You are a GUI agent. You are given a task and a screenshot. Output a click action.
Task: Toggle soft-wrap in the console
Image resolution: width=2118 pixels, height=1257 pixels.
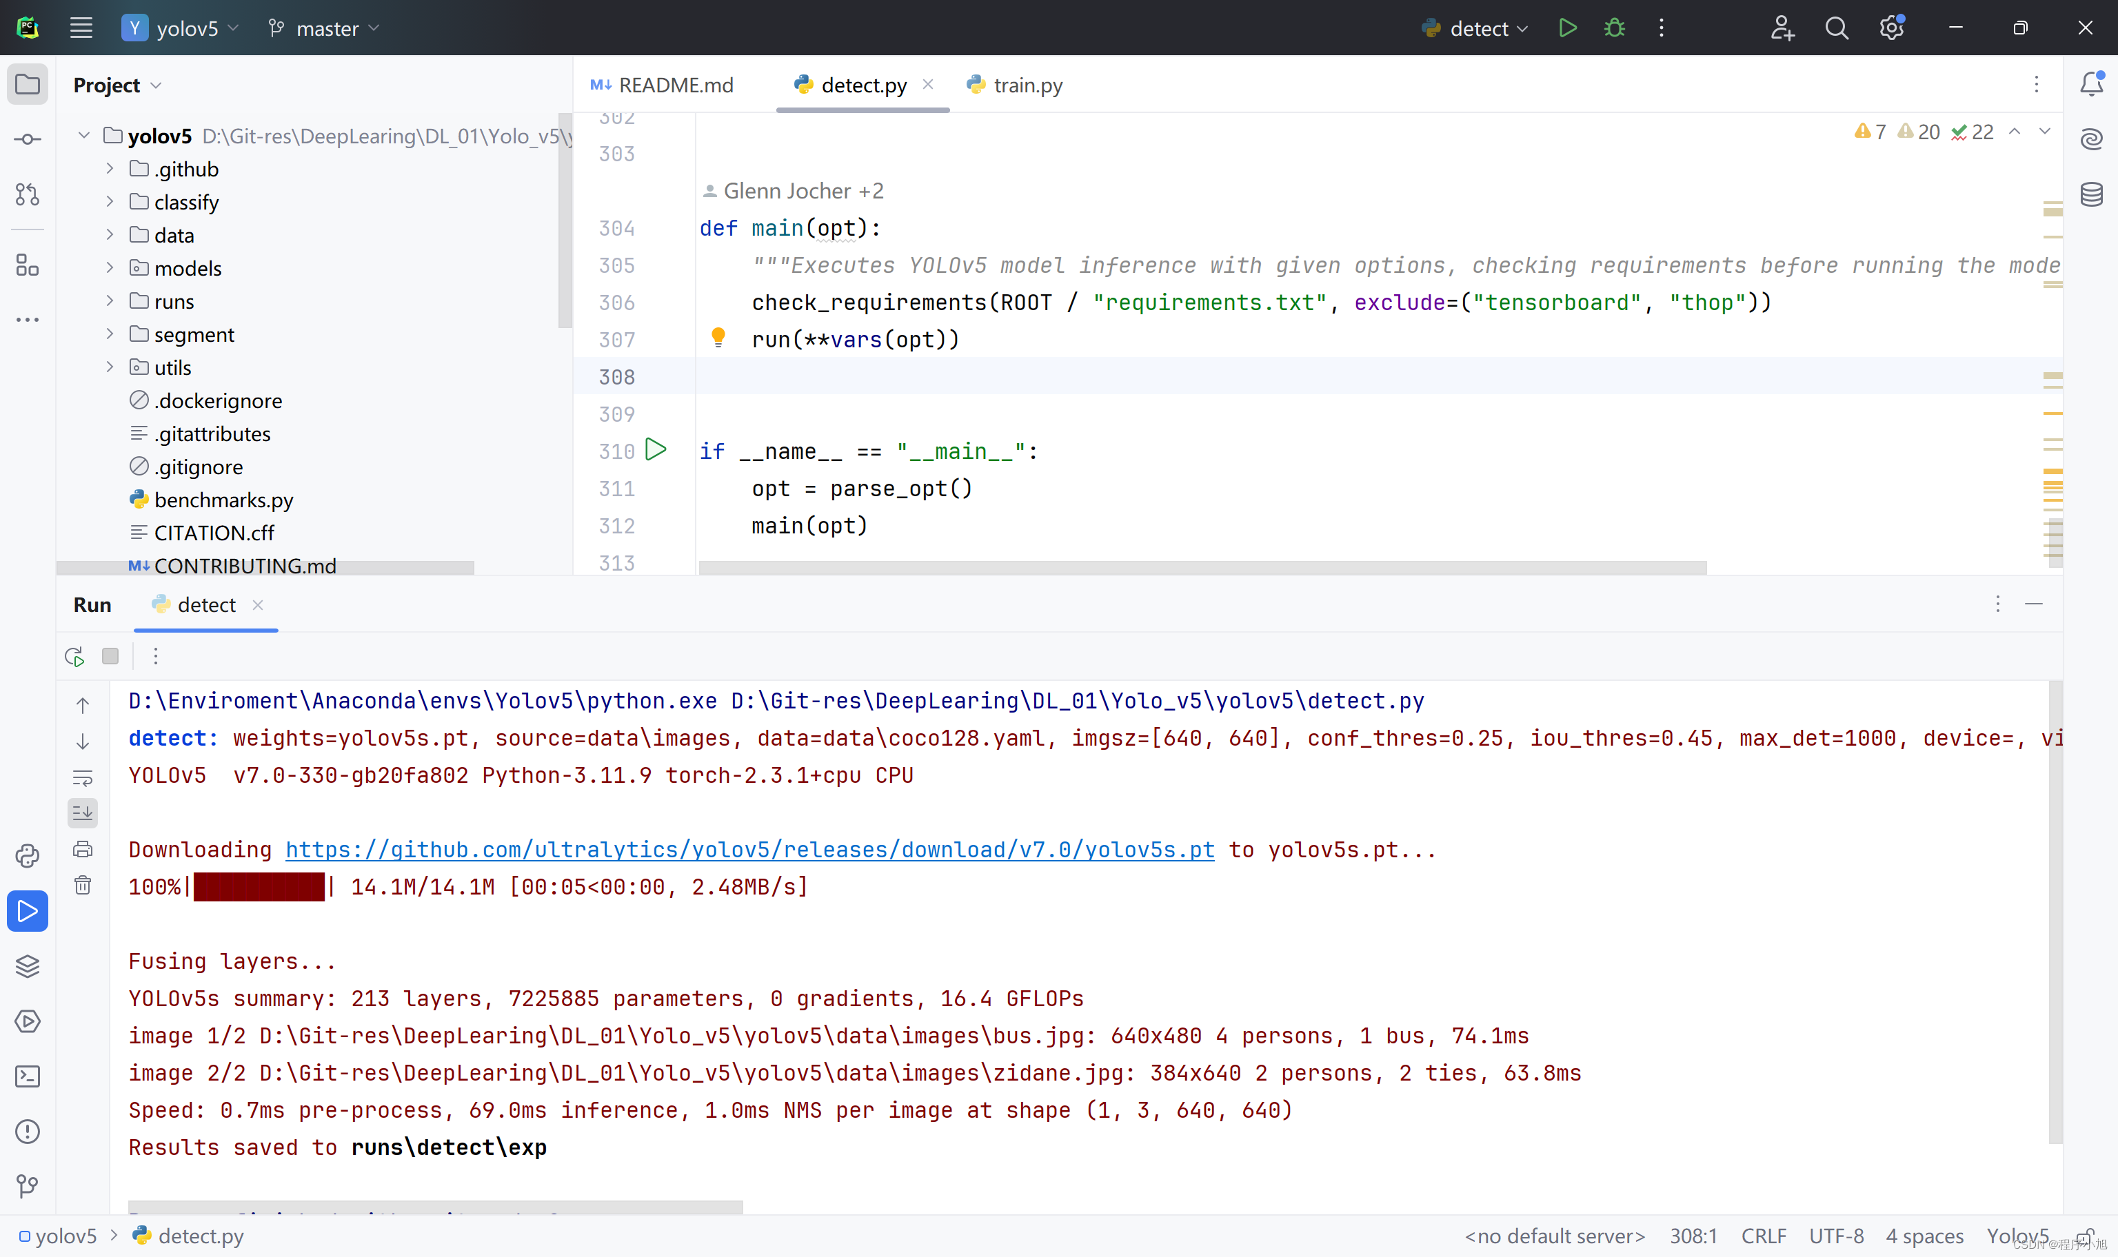click(83, 777)
